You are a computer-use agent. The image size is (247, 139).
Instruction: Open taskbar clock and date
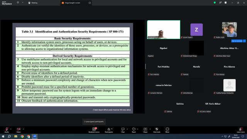pos(236,136)
